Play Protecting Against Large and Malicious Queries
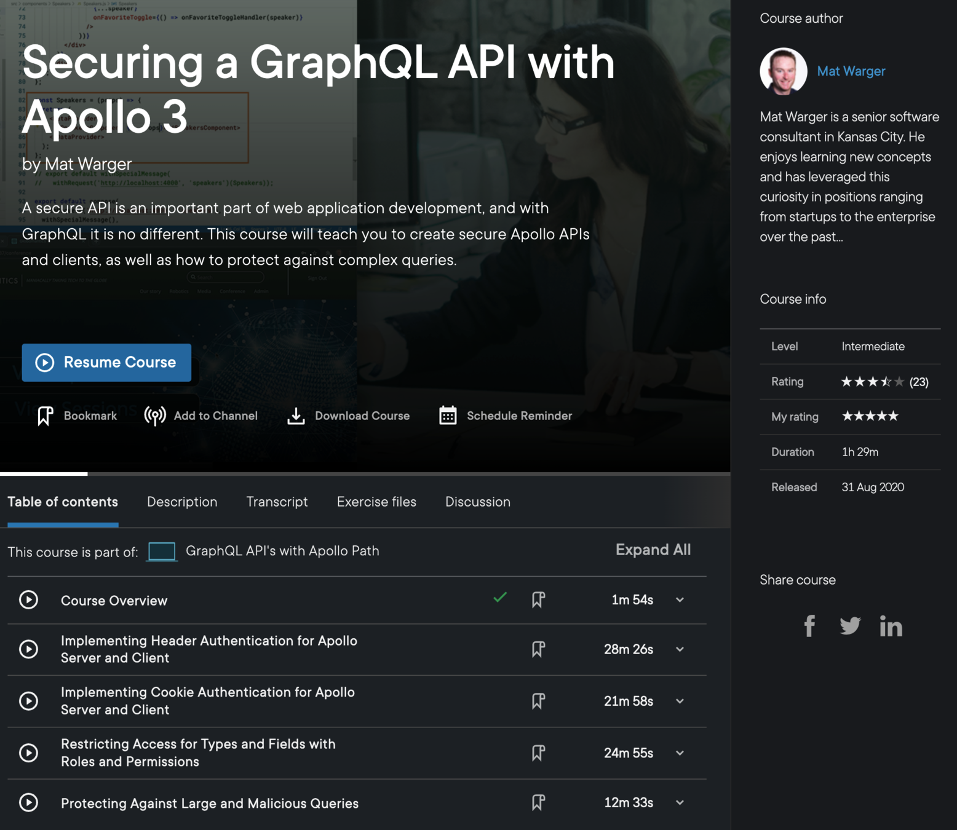The image size is (957, 830). 28,802
